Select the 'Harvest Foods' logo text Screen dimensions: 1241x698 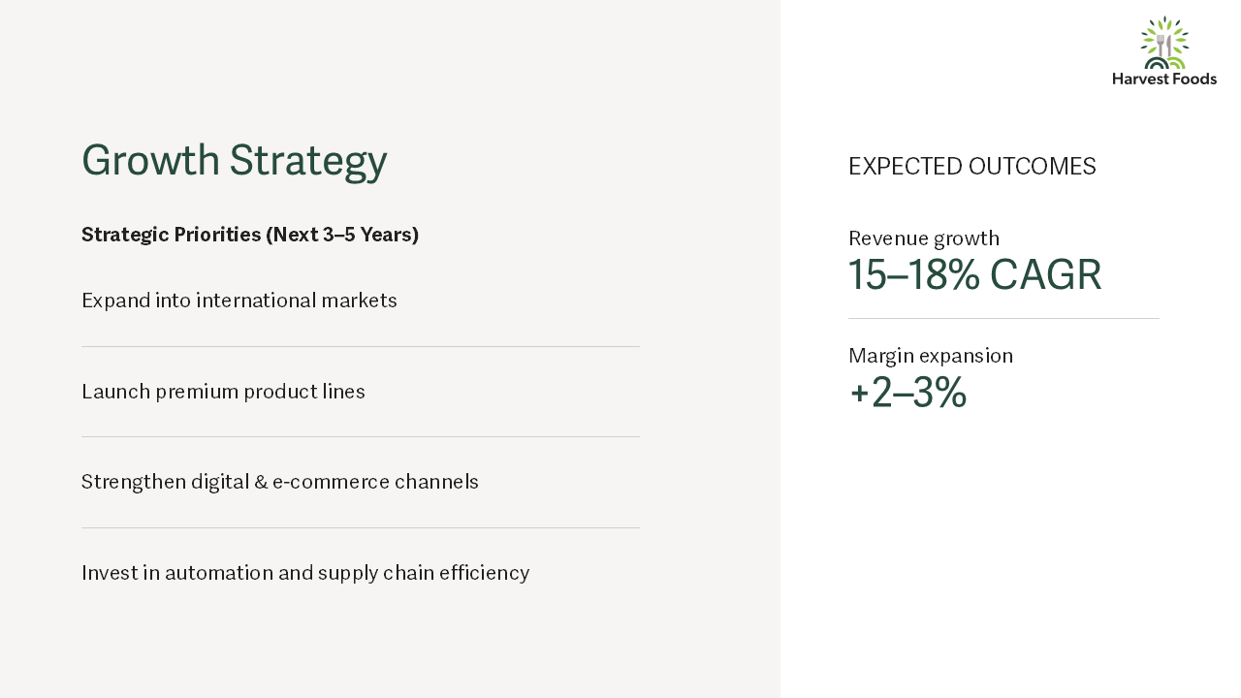pyautogui.click(x=1164, y=79)
